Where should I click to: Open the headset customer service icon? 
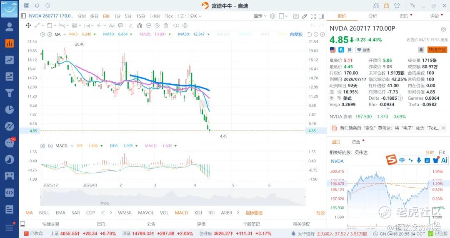pos(376,6)
